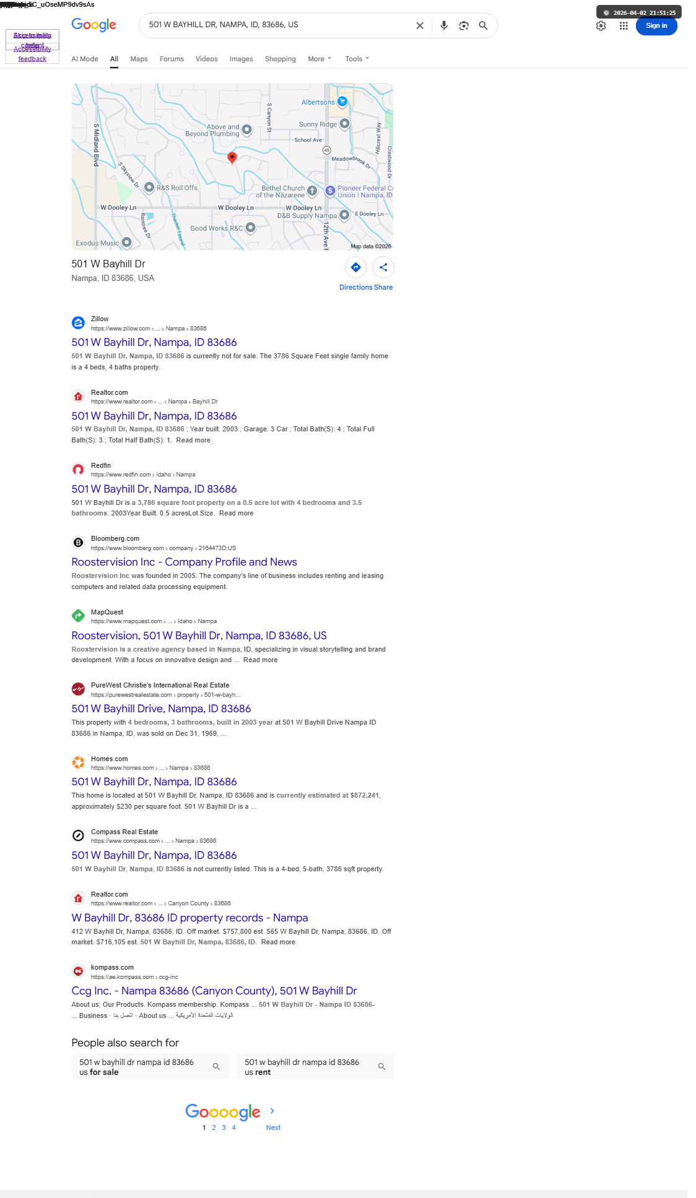
Task: Open PureWest Christie's site favicon
Action: (78, 689)
